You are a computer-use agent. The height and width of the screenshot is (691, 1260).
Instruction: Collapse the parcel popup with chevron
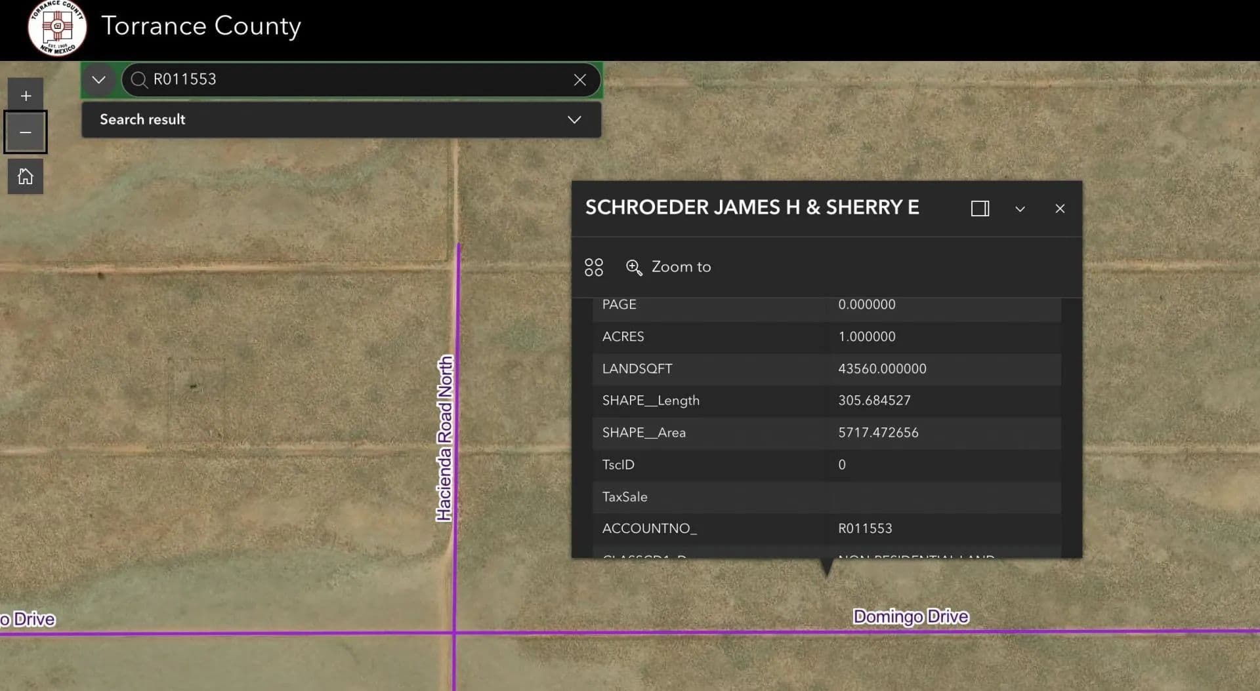tap(1020, 208)
